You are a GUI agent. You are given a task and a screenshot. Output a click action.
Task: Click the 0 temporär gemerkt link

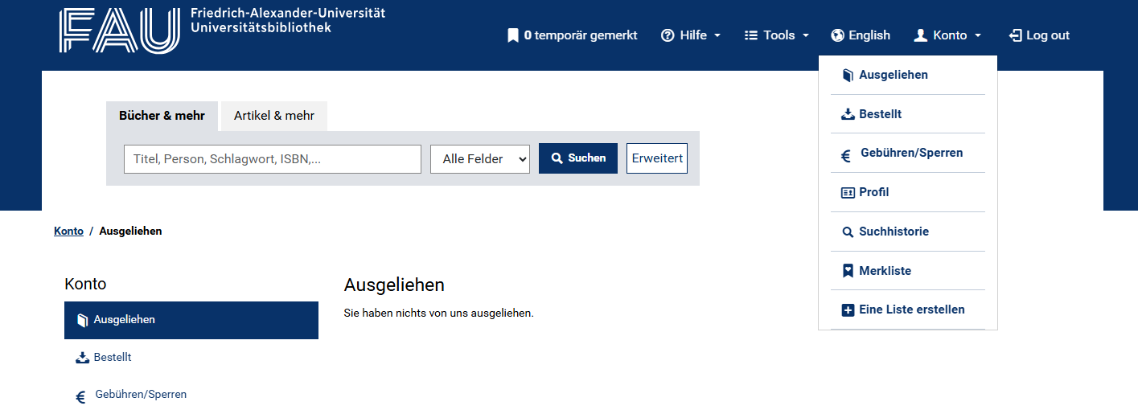click(x=573, y=35)
